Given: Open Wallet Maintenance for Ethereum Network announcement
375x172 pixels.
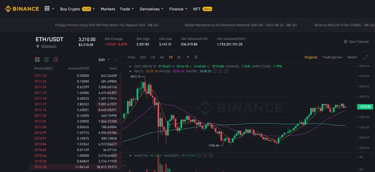Looking at the screenshot, I should 241,25.
